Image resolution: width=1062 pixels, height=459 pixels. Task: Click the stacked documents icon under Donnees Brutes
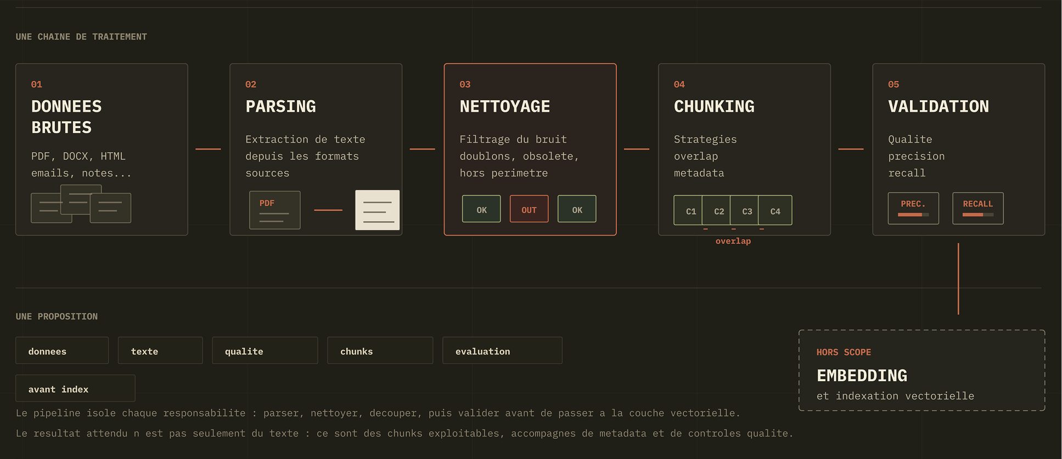(81, 204)
